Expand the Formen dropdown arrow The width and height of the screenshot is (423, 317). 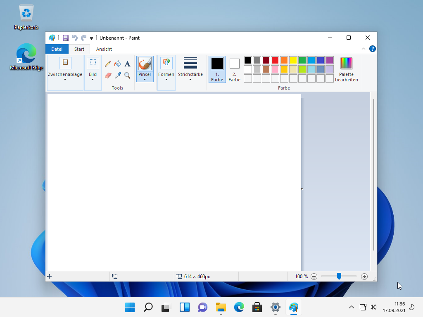pyautogui.click(x=166, y=80)
